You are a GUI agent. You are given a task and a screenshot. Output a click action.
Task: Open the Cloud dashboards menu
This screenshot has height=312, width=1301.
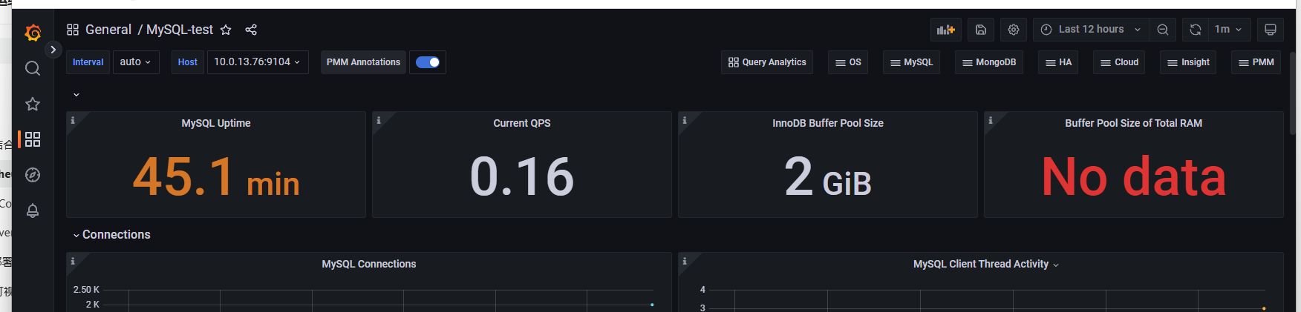coord(1119,62)
